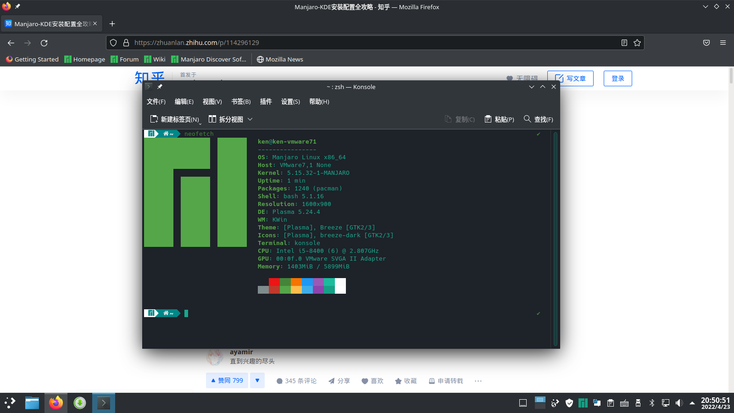This screenshot has height=413, width=734.
Task: Click the Bluetooth tray icon
Action: (x=652, y=403)
